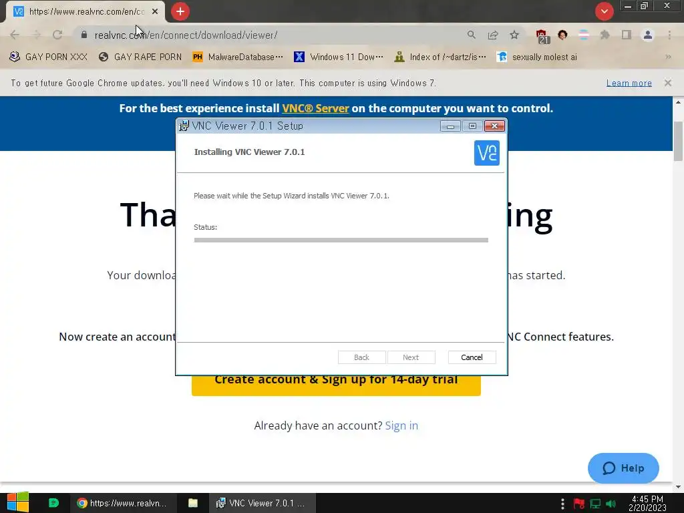The height and width of the screenshot is (513, 684).
Task: Click the round avatar extension icon
Action: click(562, 35)
